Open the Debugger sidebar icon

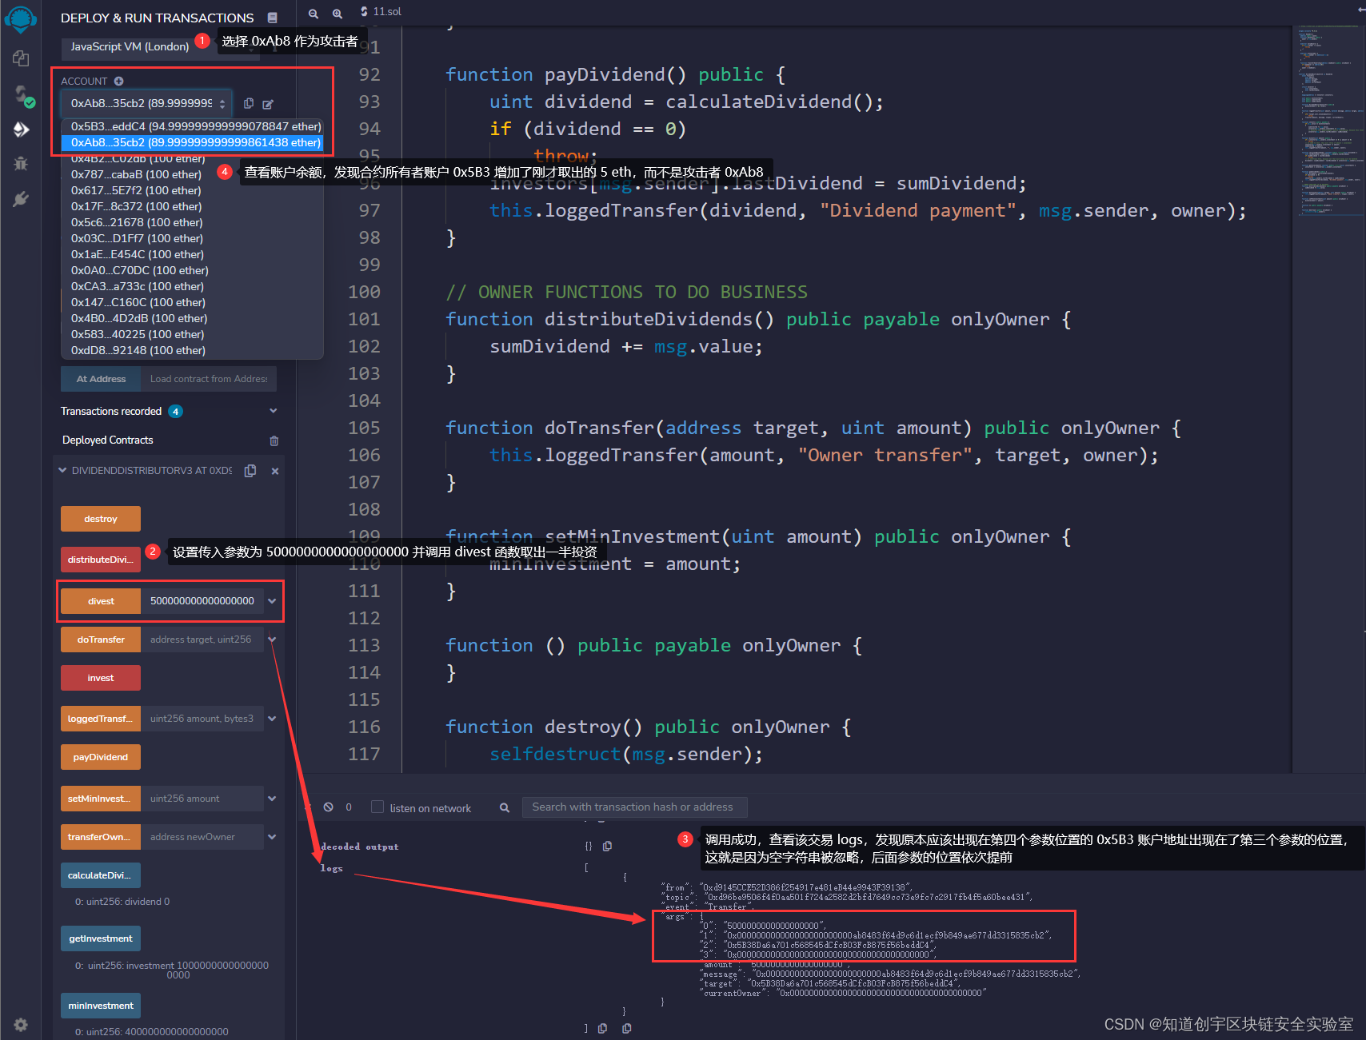(x=21, y=163)
